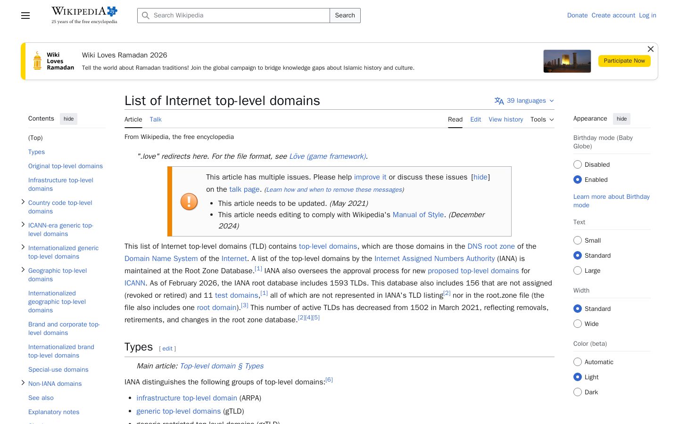Edit the Types section

click(x=167, y=349)
